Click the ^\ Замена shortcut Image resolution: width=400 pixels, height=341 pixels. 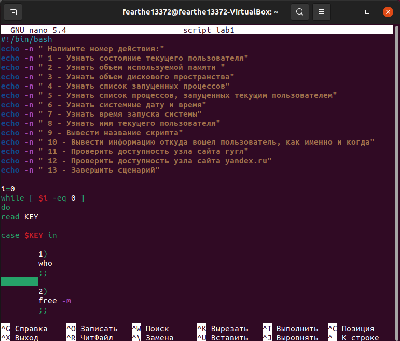point(153,337)
